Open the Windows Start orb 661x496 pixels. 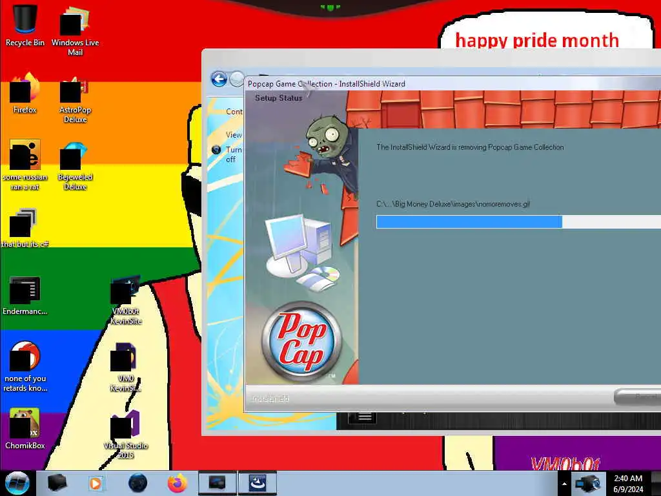17,483
